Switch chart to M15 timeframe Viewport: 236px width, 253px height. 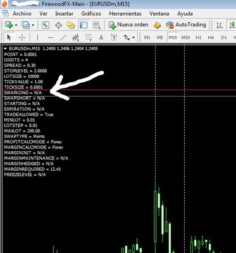pyautogui.click(x=173, y=38)
